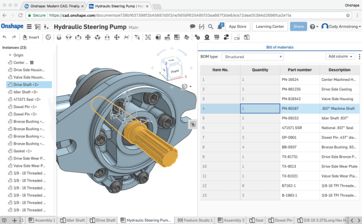Open the BOM three-dot options menu
The width and height of the screenshot is (362, 224).
click(359, 57)
